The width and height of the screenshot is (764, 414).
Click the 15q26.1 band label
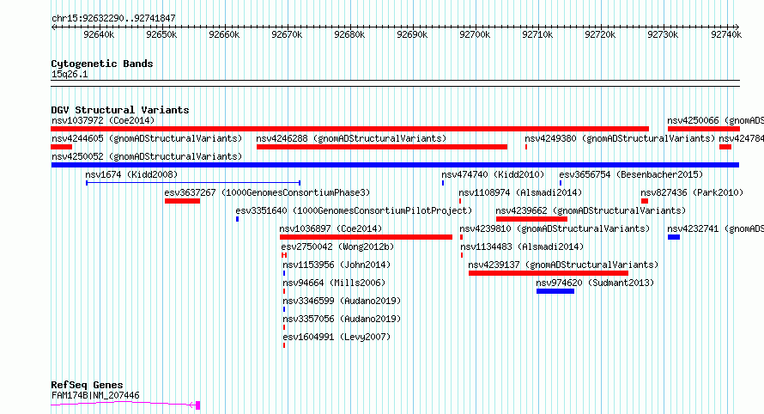pos(70,74)
